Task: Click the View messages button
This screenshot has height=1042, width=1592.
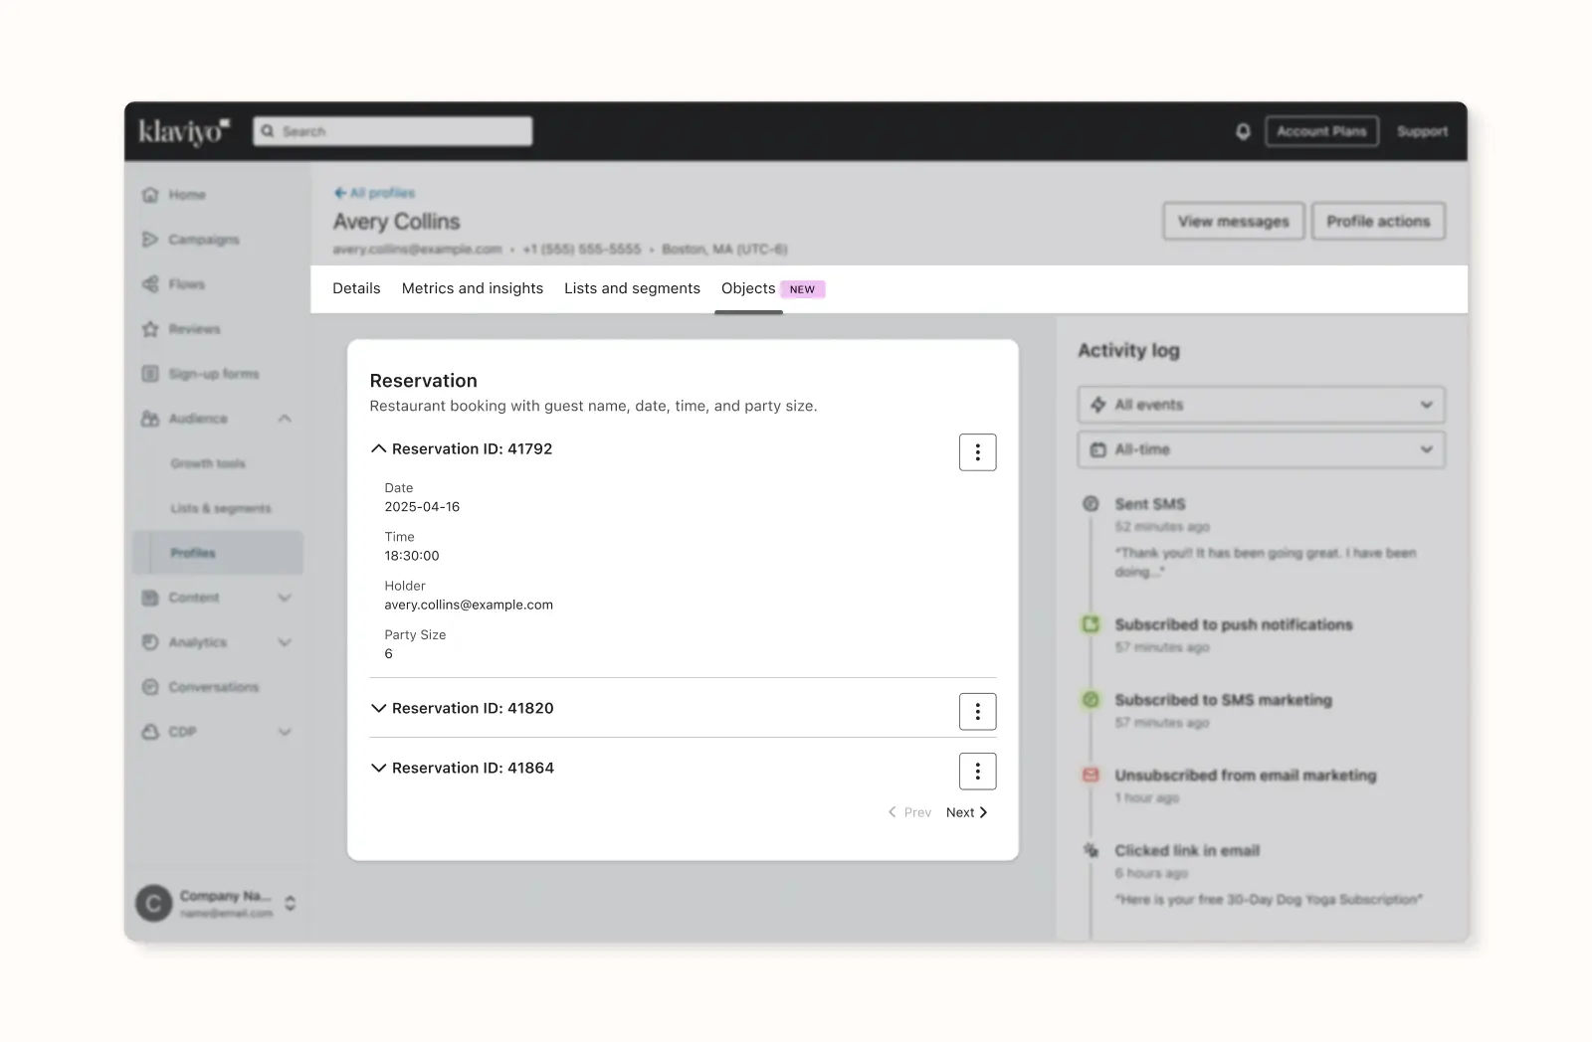Action: pyautogui.click(x=1233, y=222)
